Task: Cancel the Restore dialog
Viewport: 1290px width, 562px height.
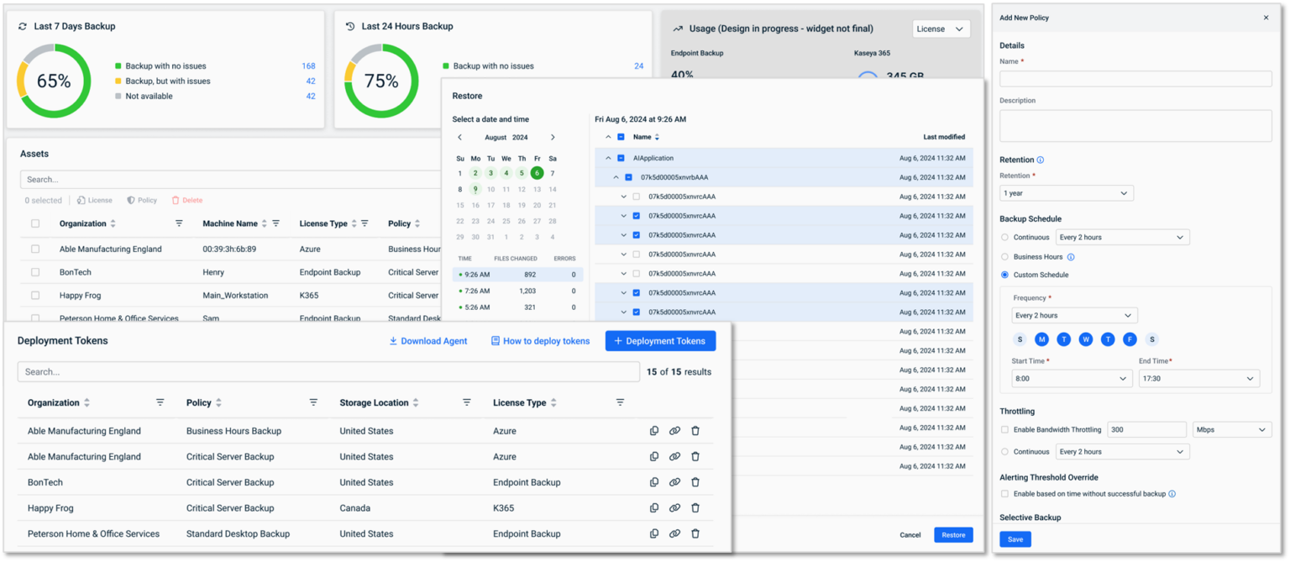Action: 910,535
